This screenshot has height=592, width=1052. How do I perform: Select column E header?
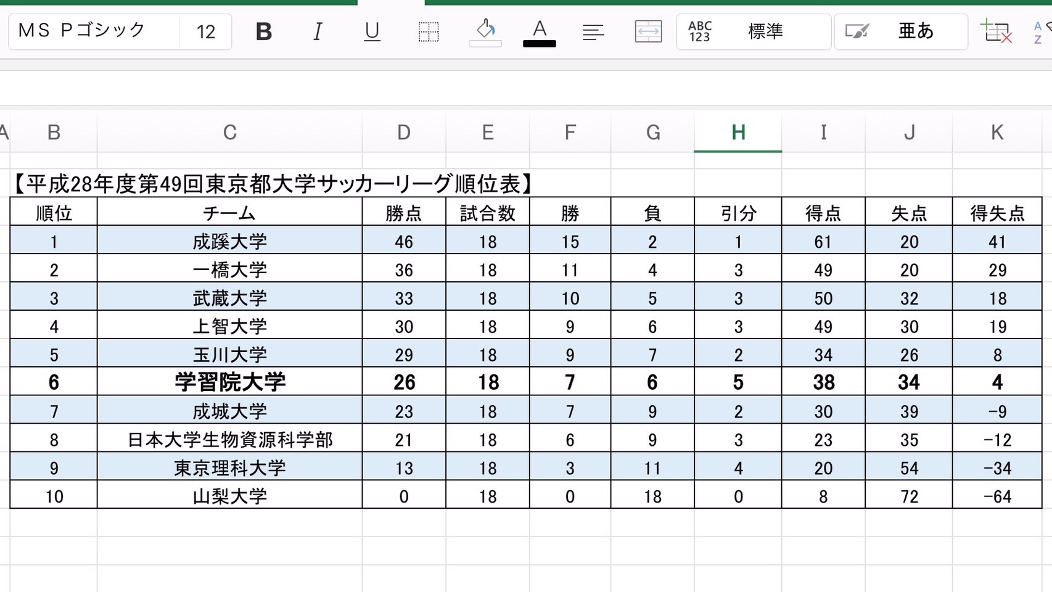coord(487,132)
